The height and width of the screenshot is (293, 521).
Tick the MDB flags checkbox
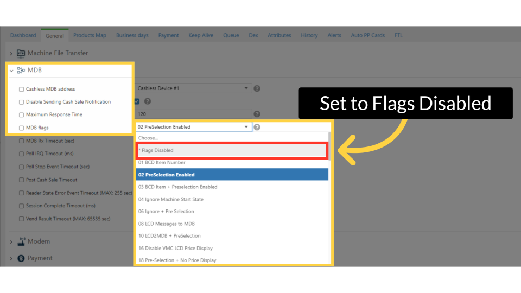click(x=21, y=128)
